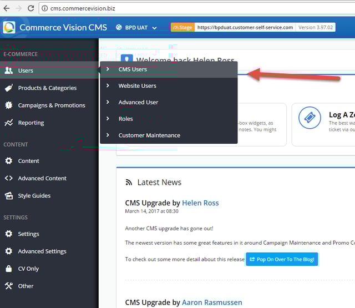355x308 pixels.
Task: Open the Reporting menu
Action: 49,123
